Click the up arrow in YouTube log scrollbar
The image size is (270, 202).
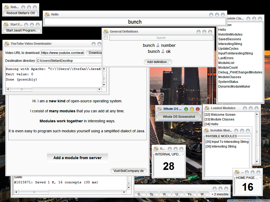(104, 69)
